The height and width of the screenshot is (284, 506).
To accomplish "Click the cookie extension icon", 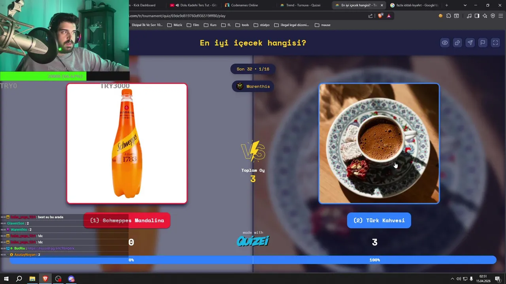I will click(440, 16).
